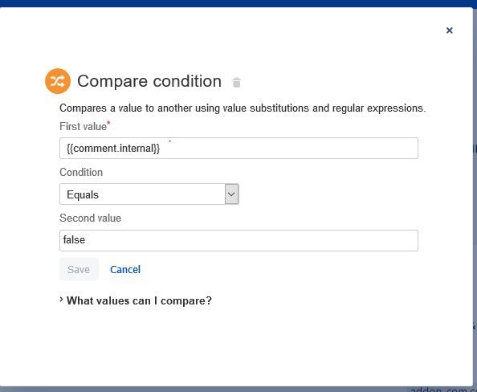This screenshot has width=477, height=392.
Task: Click the Compare condition heading
Action: point(149,81)
